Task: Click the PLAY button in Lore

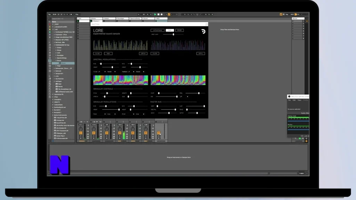Action: click(x=170, y=30)
